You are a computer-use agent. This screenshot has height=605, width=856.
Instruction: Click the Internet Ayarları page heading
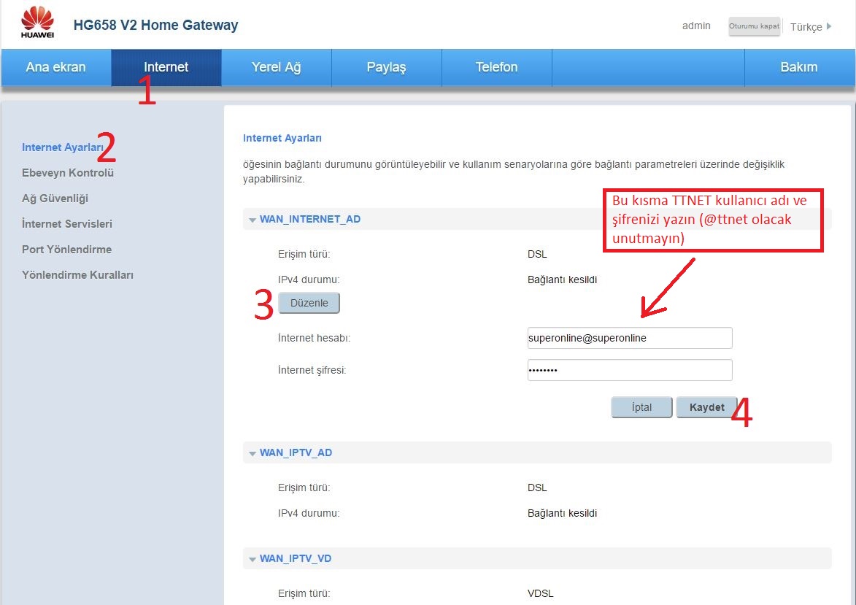pyautogui.click(x=282, y=138)
